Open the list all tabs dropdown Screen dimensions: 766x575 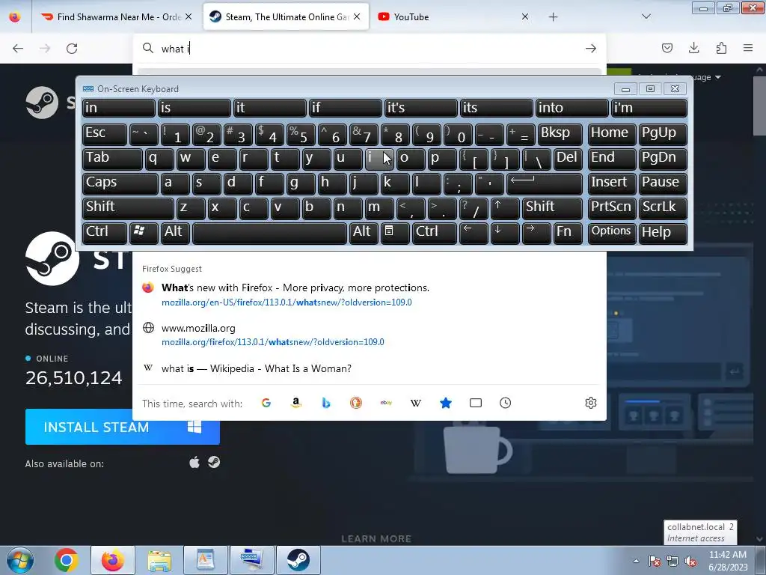646,17
